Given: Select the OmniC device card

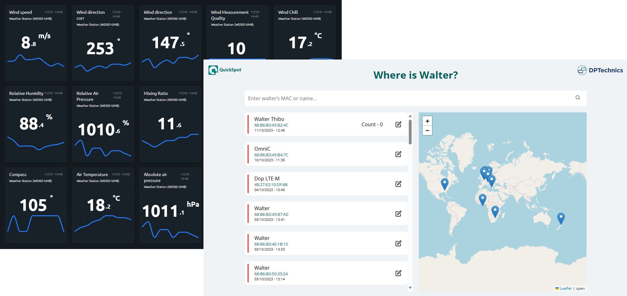Looking at the screenshot, I should click(326, 154).
